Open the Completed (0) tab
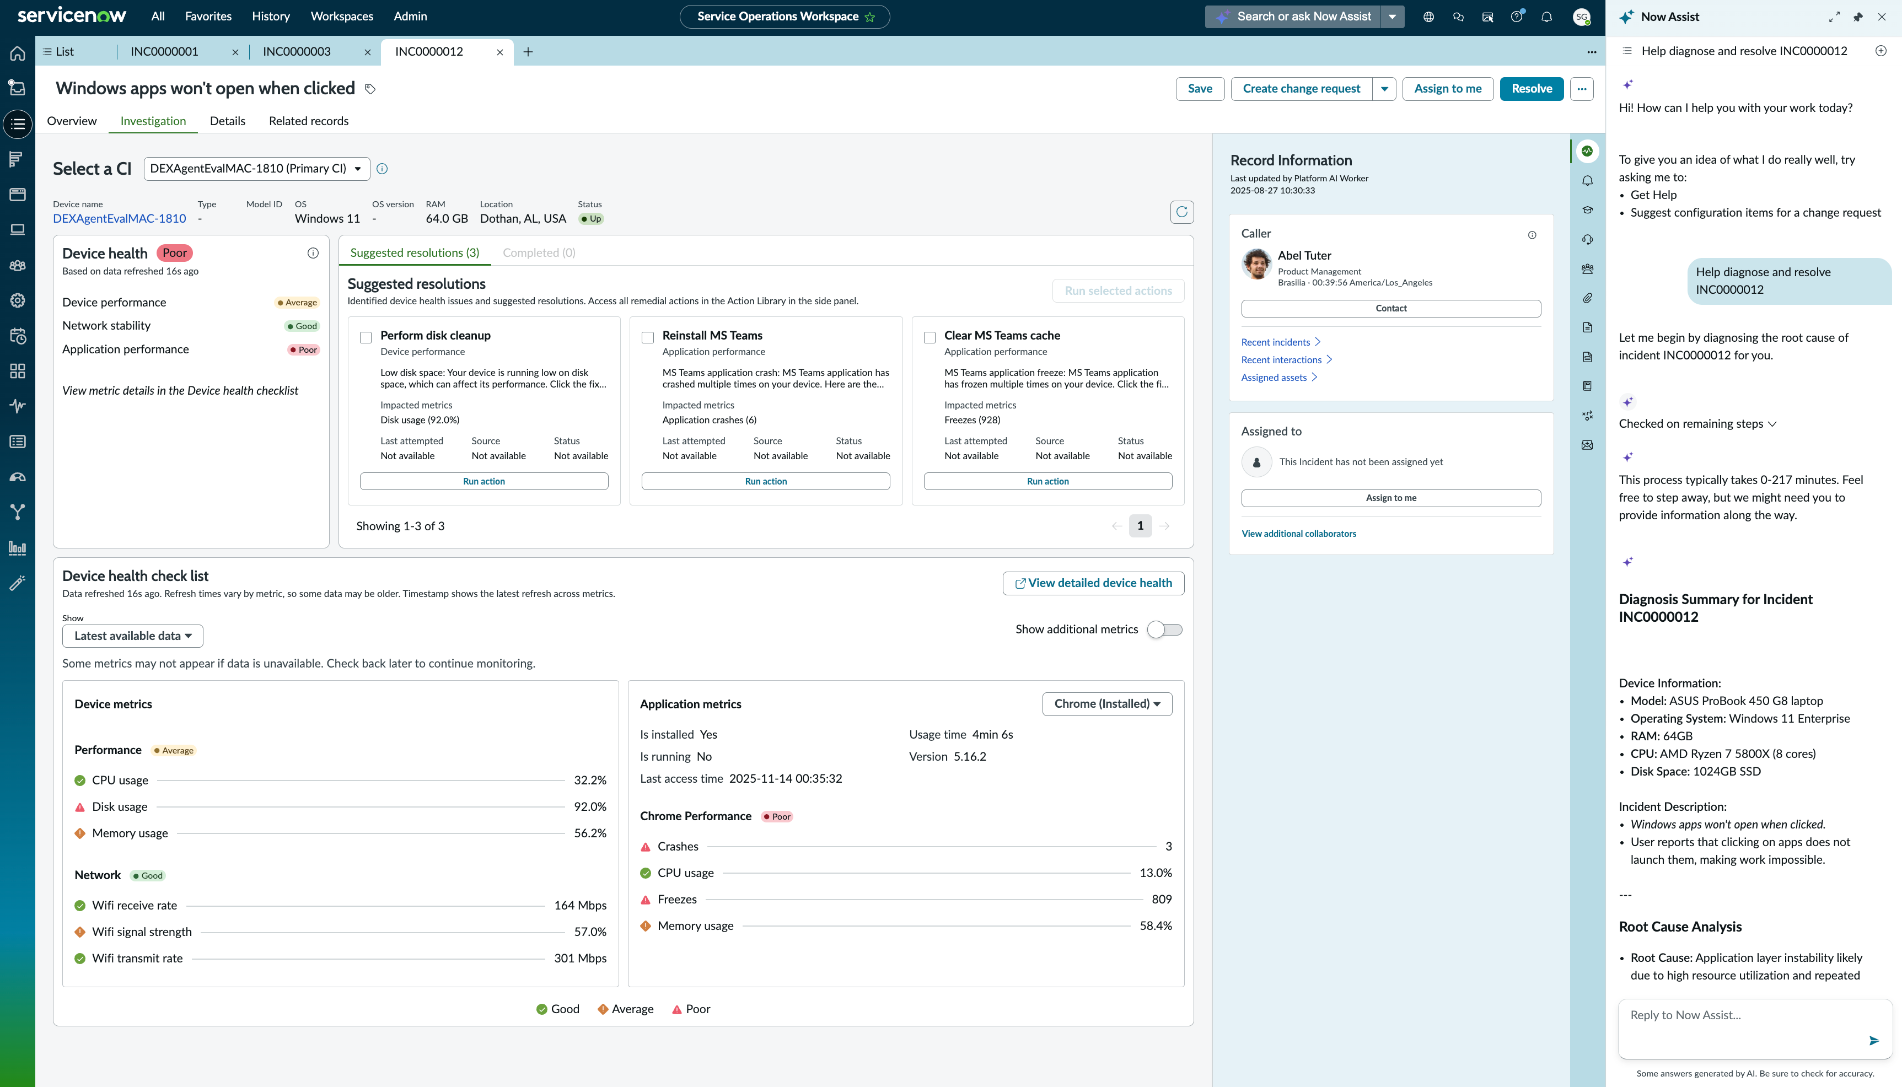 (x=539, y=253)
